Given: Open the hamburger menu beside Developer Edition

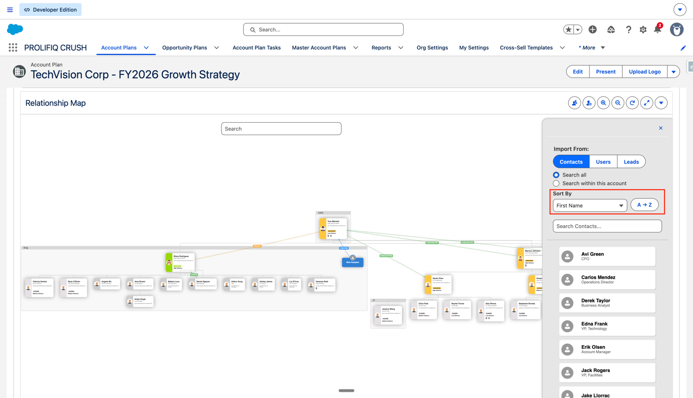Looking at the screenshot, I should point(10,10).
